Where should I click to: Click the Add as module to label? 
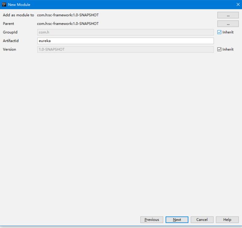point(18,15)
